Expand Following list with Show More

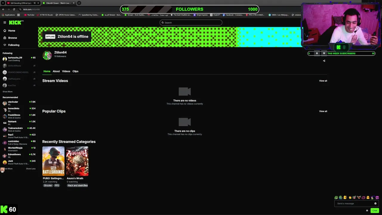(7, 92)
